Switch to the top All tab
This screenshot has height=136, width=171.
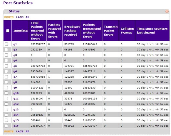coord(27,17)
